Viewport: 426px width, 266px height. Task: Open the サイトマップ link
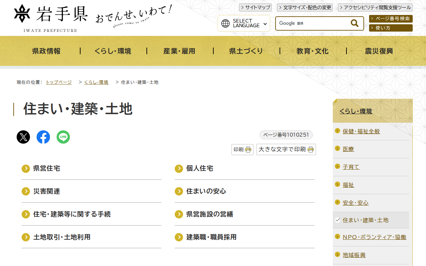coord(255,7)
